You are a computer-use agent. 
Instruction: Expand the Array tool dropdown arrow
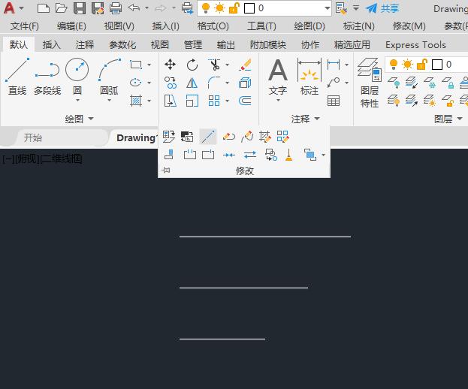(x=228, y=101)
